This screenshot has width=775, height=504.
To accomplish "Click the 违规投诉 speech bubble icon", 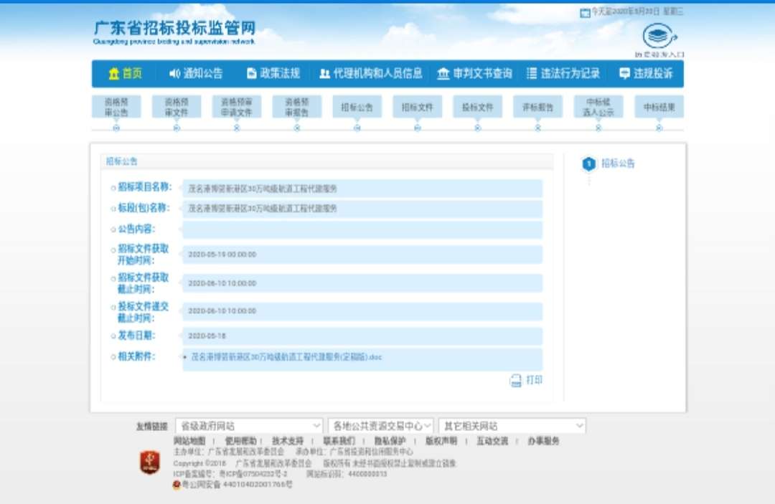I will coord(624,74).
